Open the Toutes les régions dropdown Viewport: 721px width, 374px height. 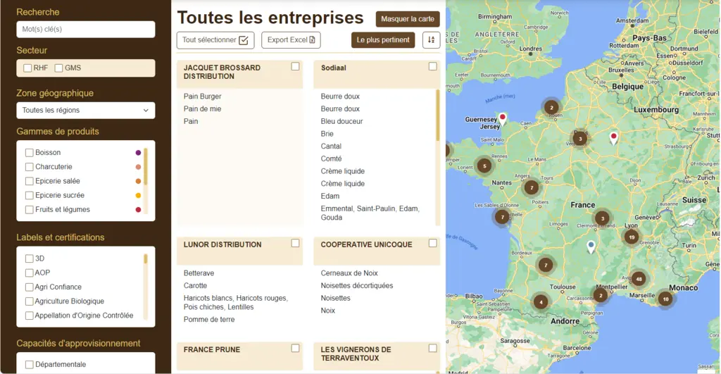[x=85, y=111]
